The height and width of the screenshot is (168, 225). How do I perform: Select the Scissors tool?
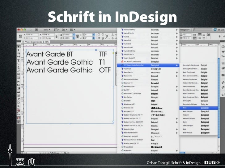19,82
